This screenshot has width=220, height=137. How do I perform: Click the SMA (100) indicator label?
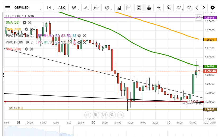coord(14,29)
